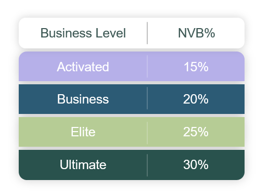Click the vertical divider in the navy Business row

pos(147,98)
